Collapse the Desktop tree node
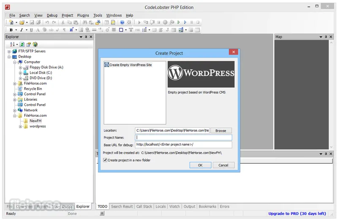Screen dimensions: 338x220 pos(9,57)
